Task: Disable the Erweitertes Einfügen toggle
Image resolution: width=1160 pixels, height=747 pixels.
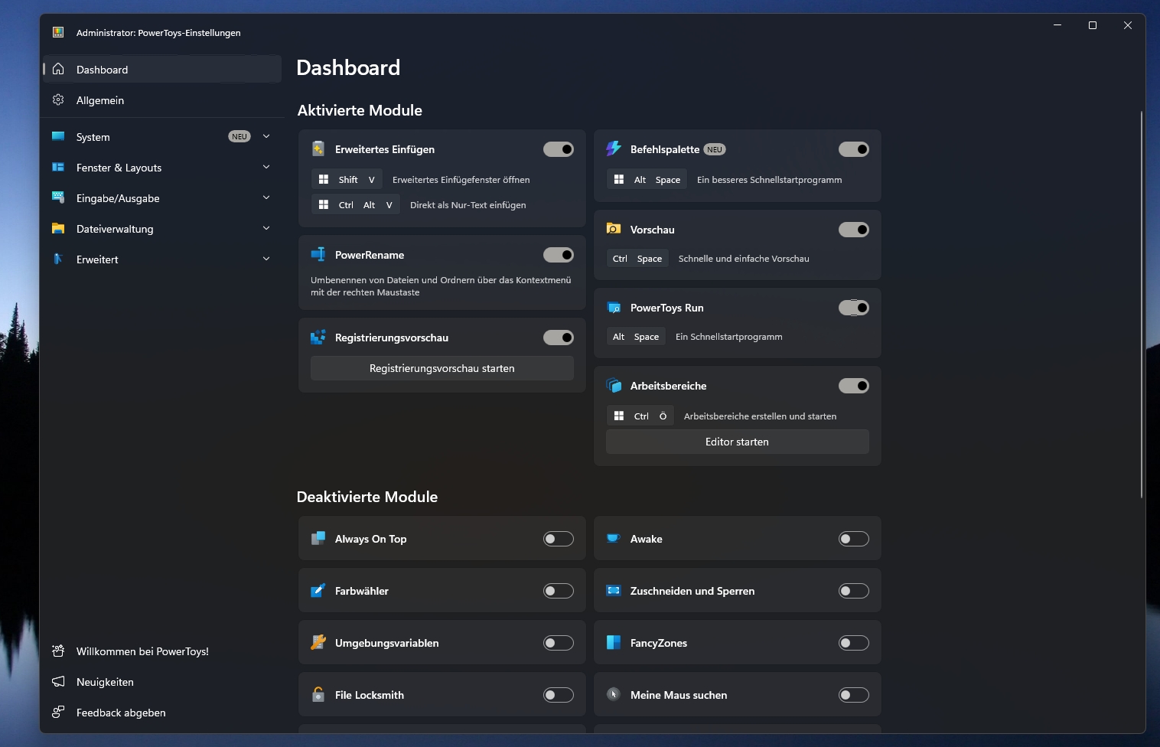Action: click(x=559, y=149)
